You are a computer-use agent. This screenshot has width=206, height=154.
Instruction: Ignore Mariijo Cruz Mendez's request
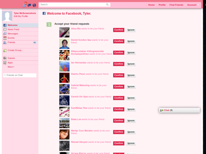[x=131, y=132]
